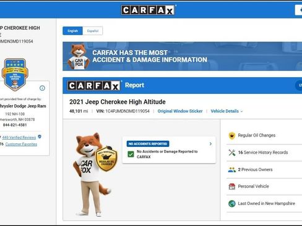The image size is (302, 226).
Task: Click the Previous Owners people icon
Action: [x=232, y=170]
